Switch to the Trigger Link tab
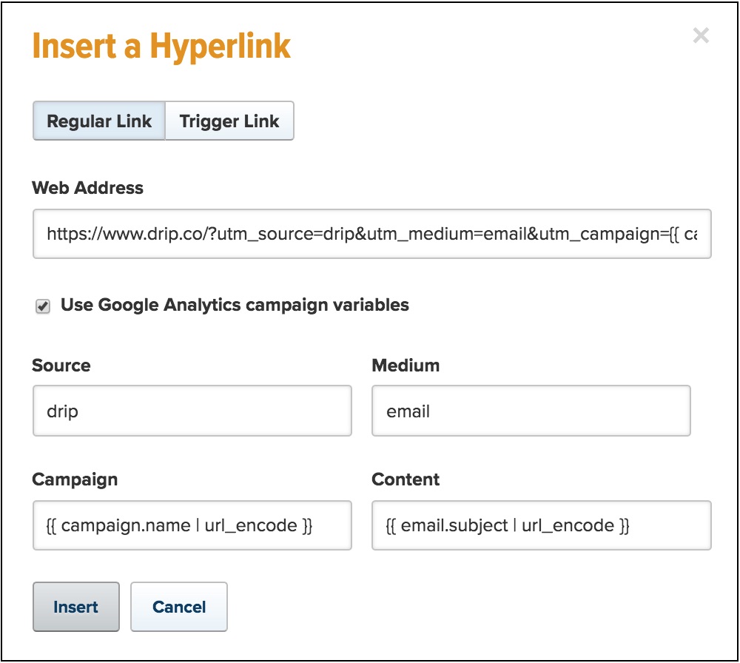This screenshot has width=740, height=663. tap(229, 121)
